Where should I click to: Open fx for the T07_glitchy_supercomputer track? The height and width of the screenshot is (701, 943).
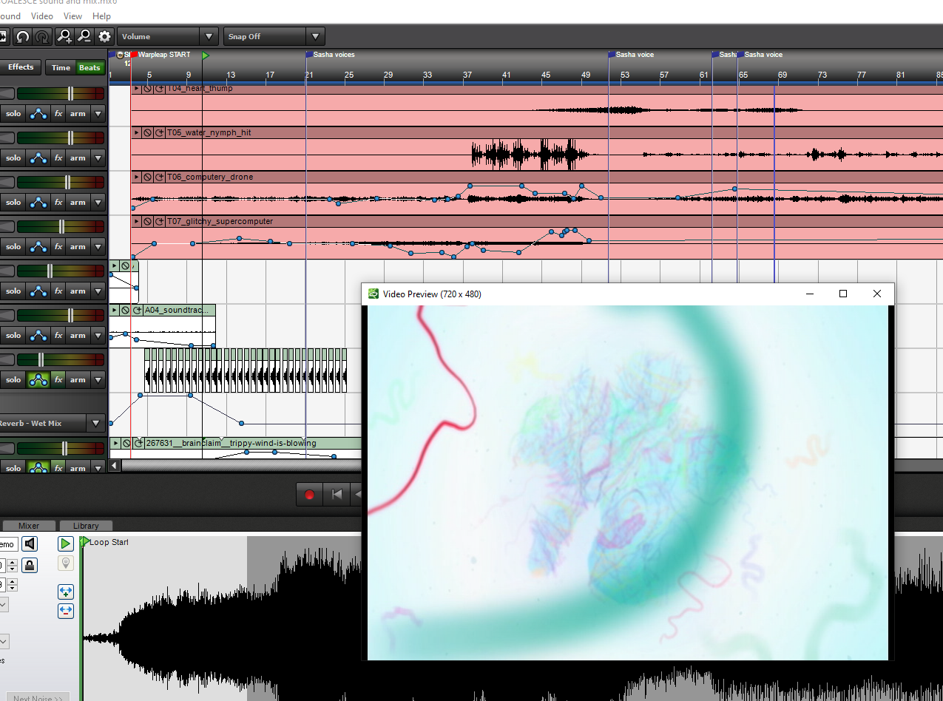(58, 247)
